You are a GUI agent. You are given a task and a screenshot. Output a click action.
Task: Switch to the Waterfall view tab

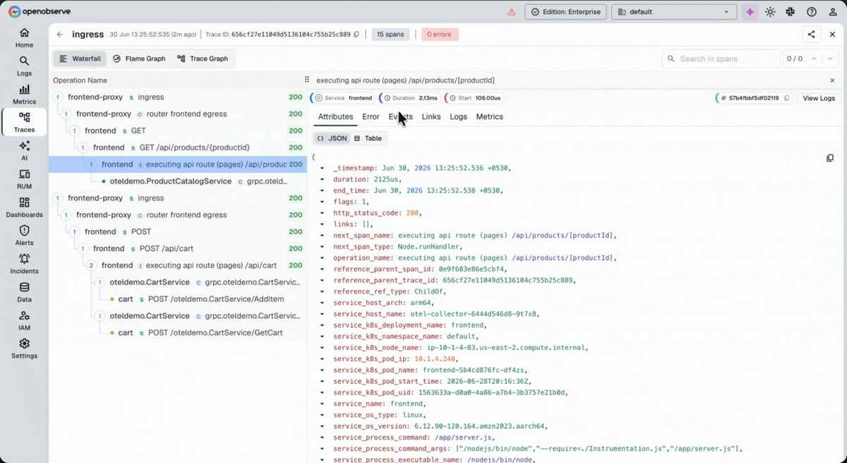(x=80, y=59)
